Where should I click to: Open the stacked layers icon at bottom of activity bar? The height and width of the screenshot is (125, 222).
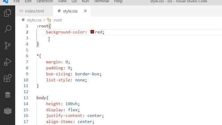click(8, 111)
